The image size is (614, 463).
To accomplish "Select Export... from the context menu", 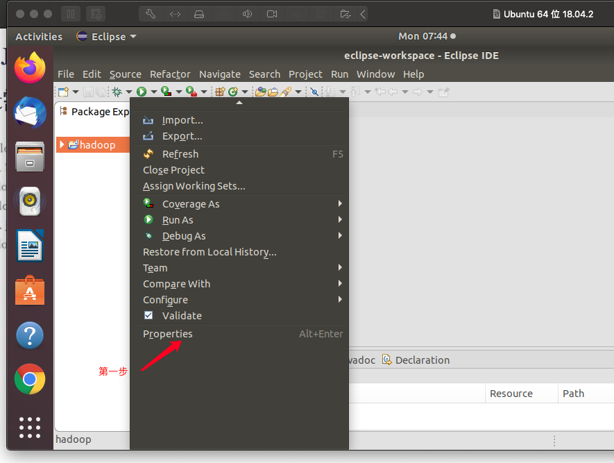I will [239, 136].
